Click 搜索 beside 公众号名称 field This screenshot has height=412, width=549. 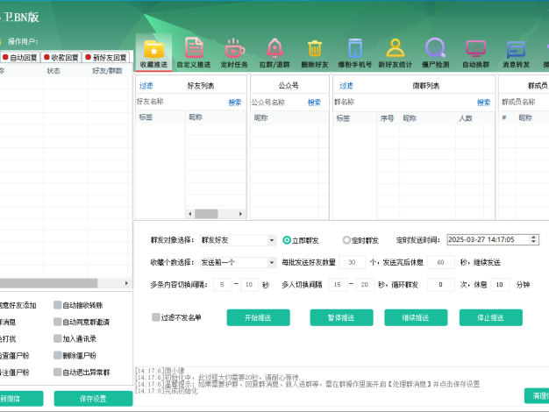(314, 103)
